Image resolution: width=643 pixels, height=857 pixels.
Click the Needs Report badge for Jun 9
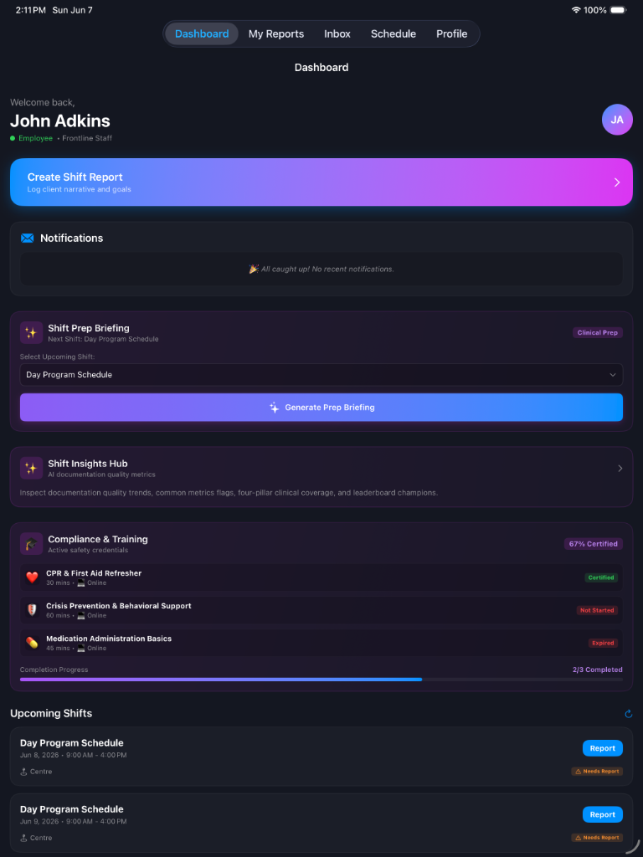click(597, 837)
